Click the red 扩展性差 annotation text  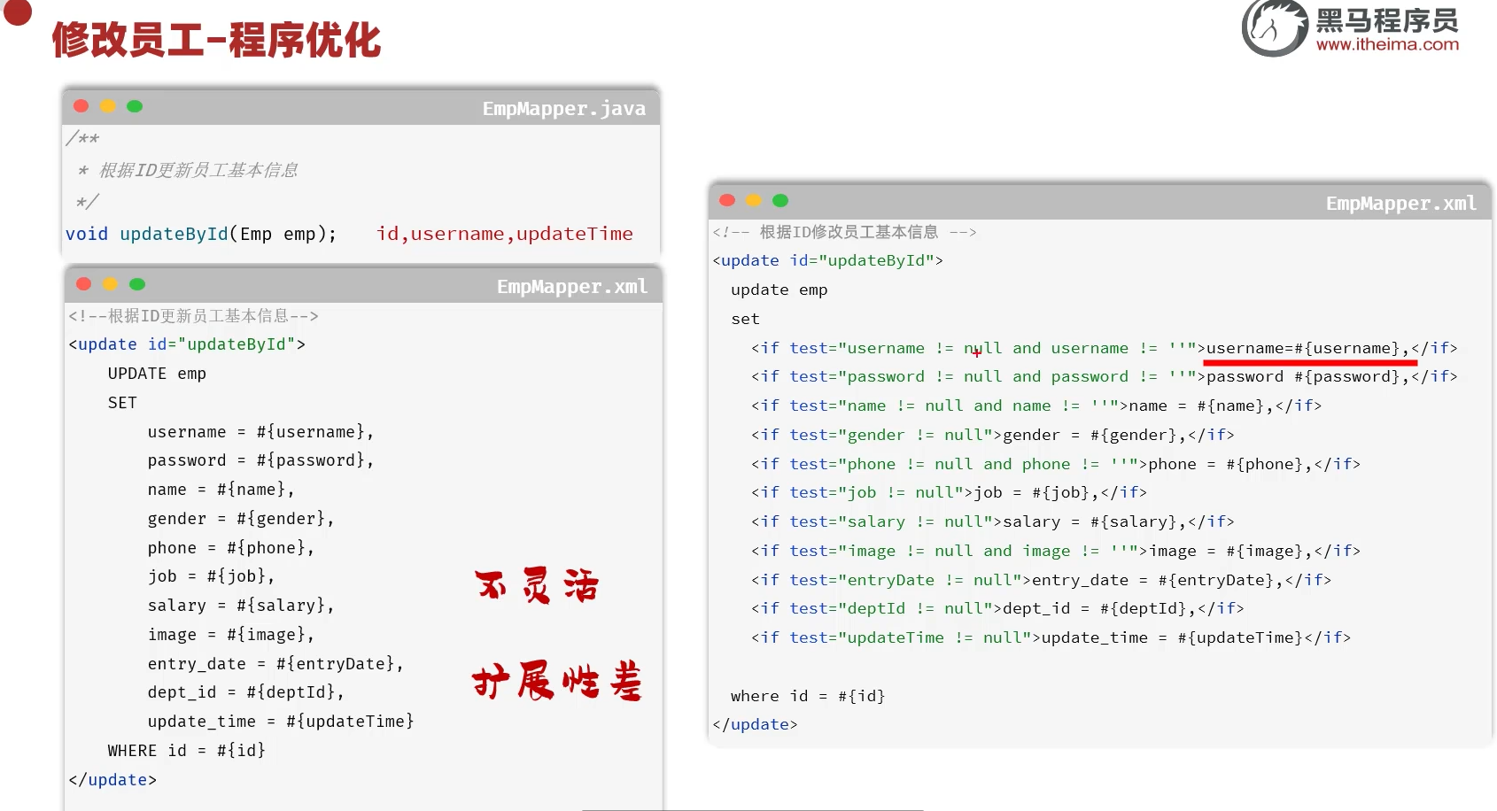point(557,681)
